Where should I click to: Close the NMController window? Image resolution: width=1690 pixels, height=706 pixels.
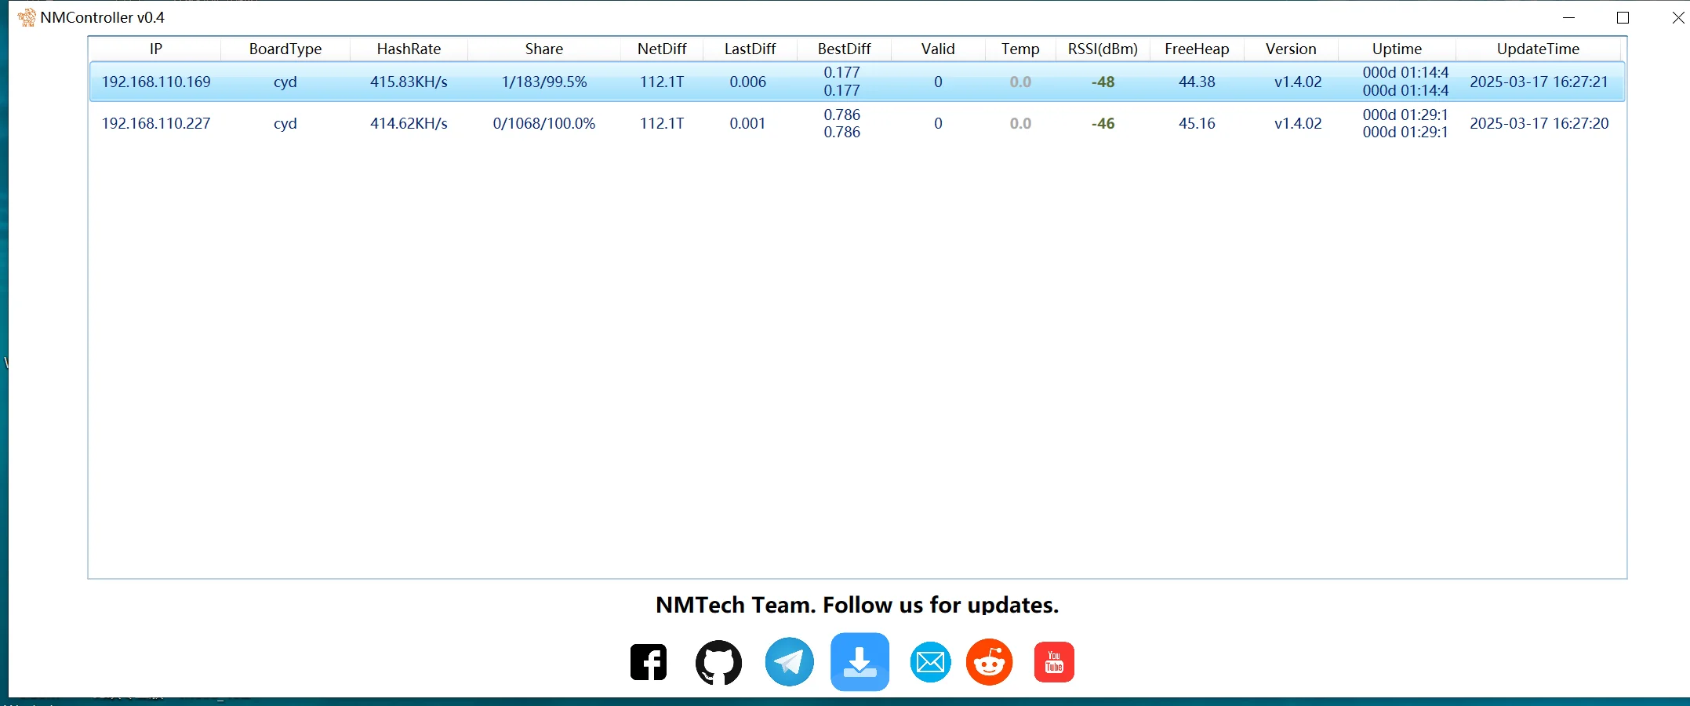click(x=1677, y=17)
